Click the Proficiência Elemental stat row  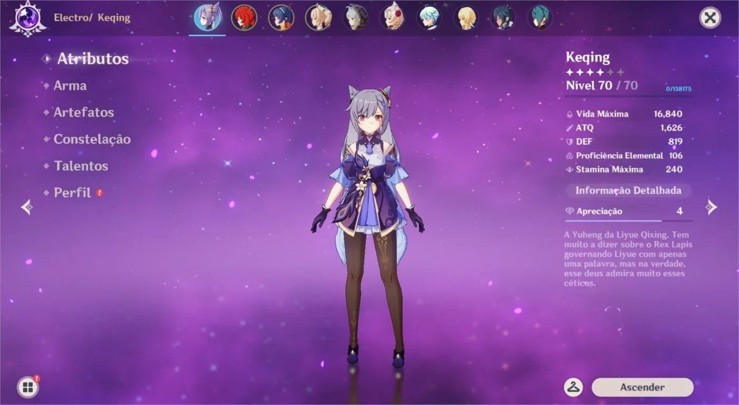pyautogui.click(x=624, y=156)
